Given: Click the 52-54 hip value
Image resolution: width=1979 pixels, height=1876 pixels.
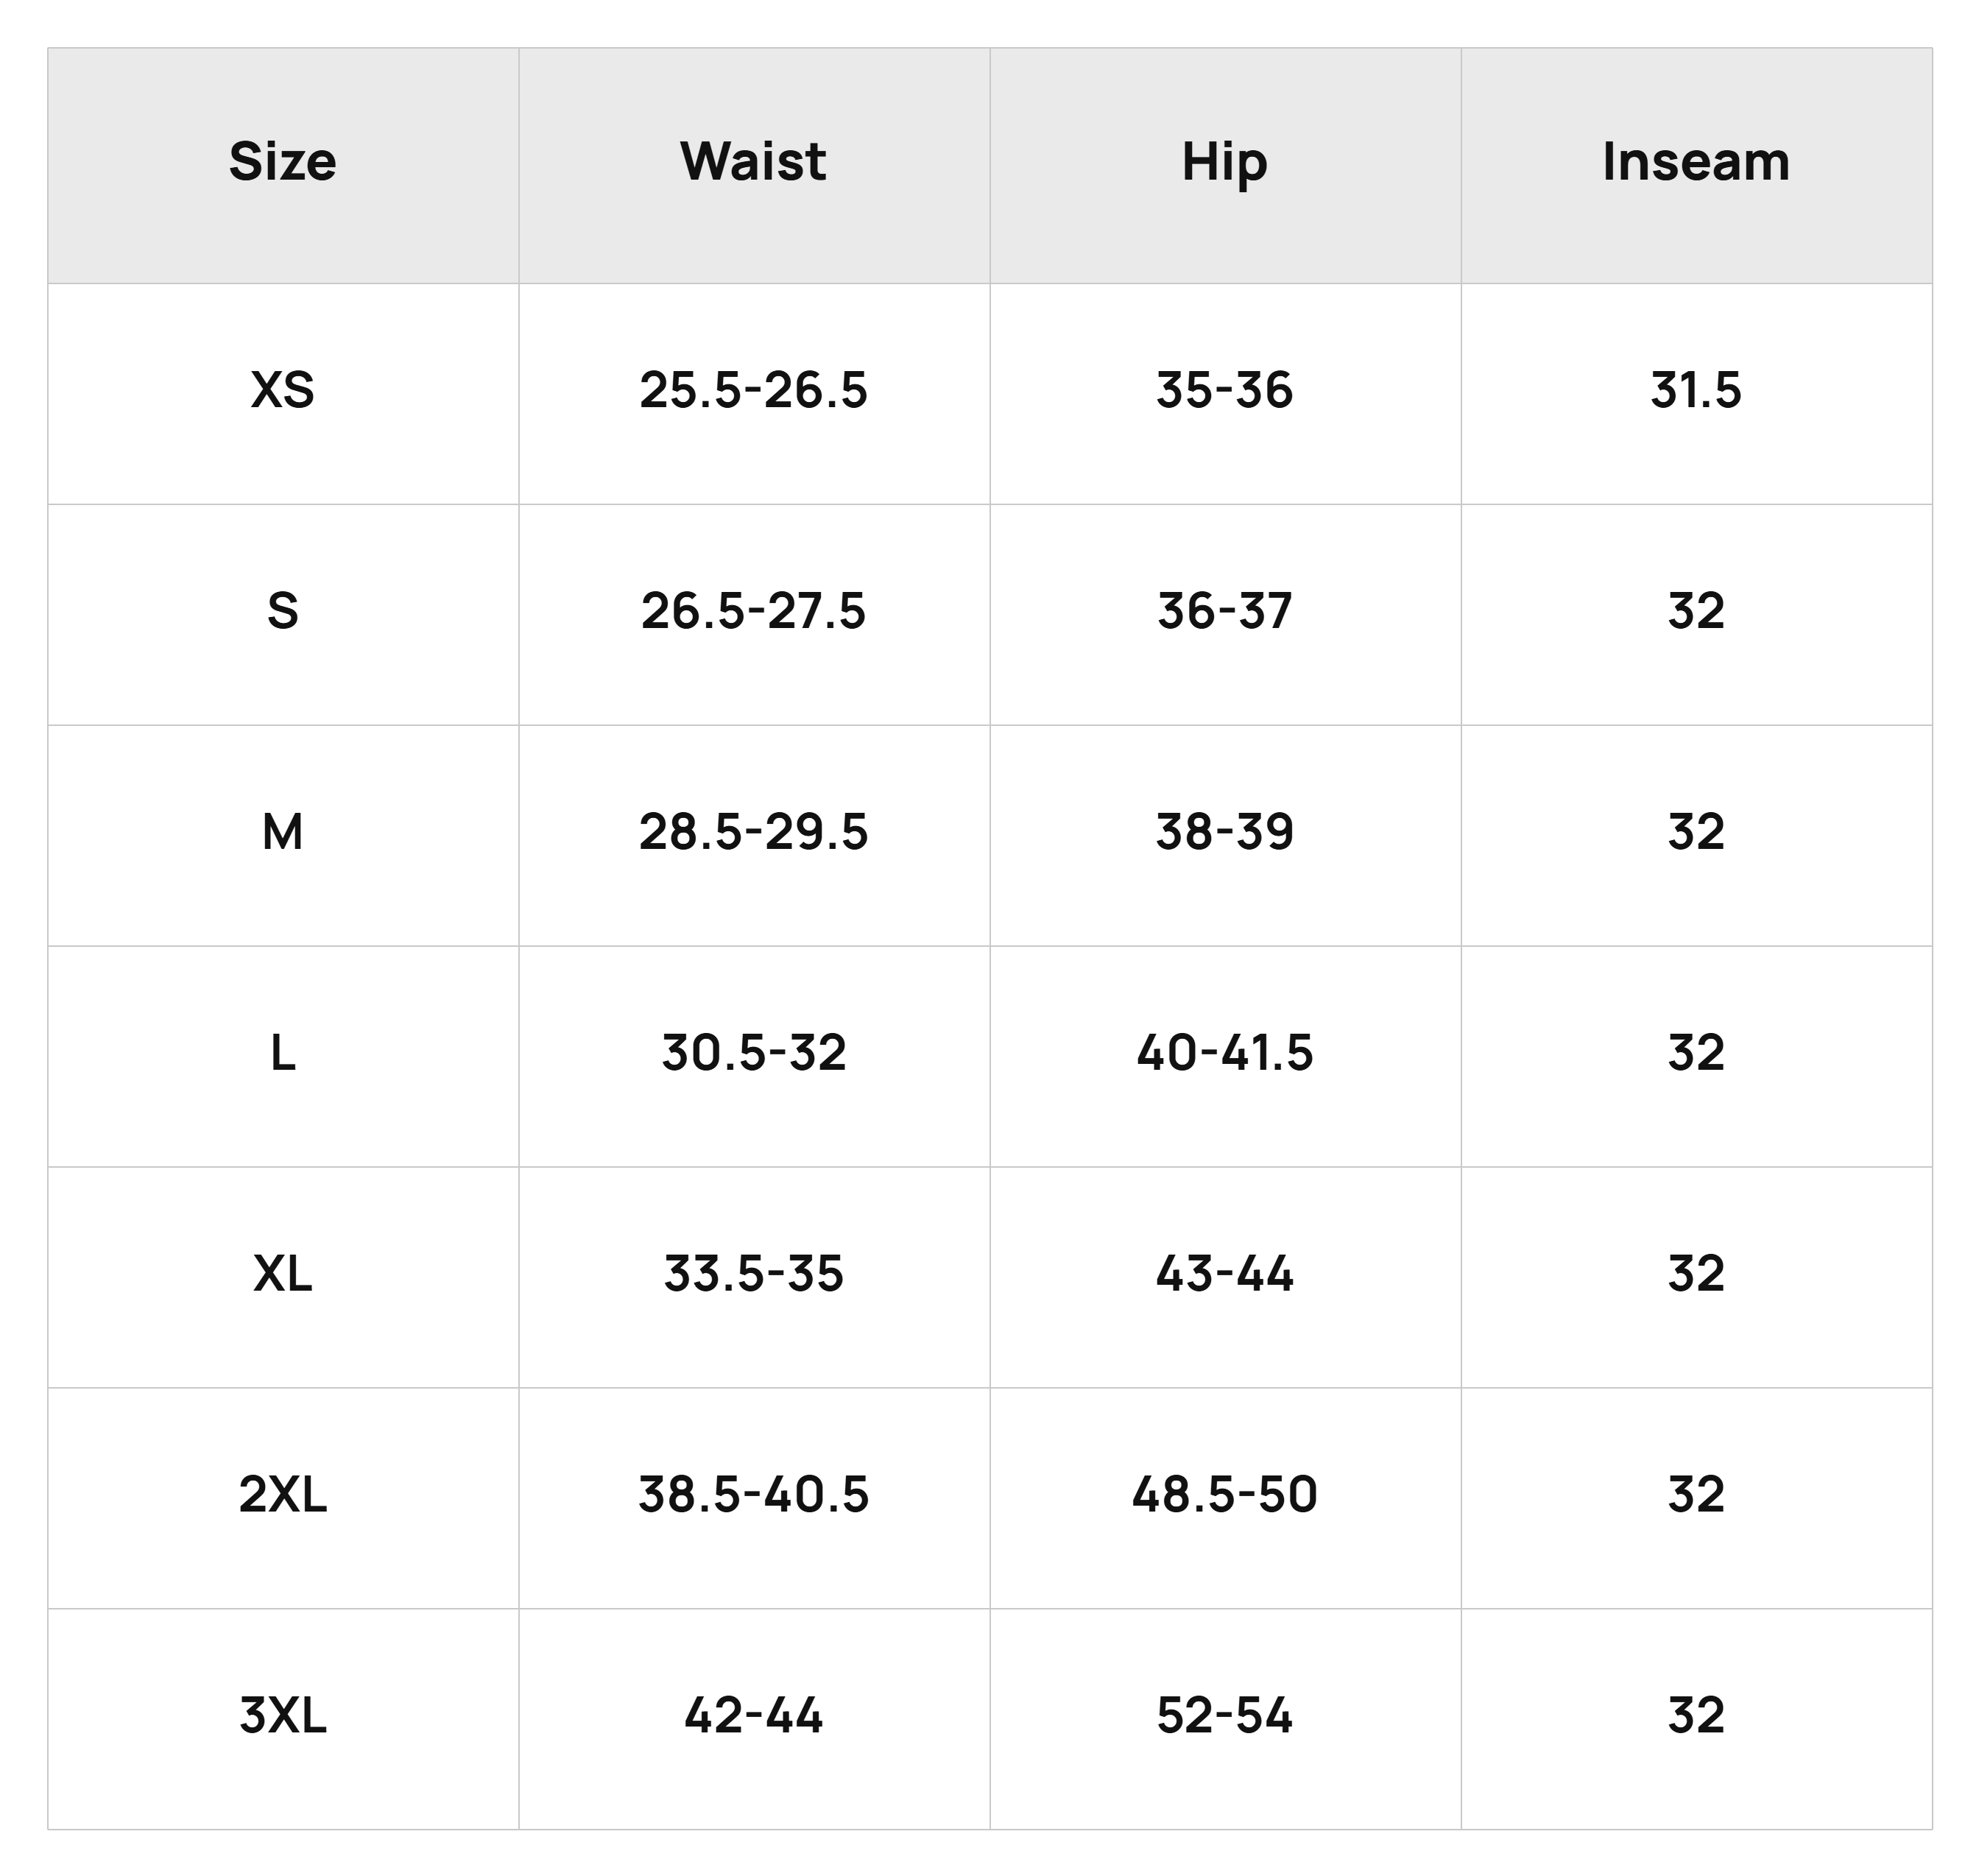Looking at the screenshot, I should pos(1224,1716).
